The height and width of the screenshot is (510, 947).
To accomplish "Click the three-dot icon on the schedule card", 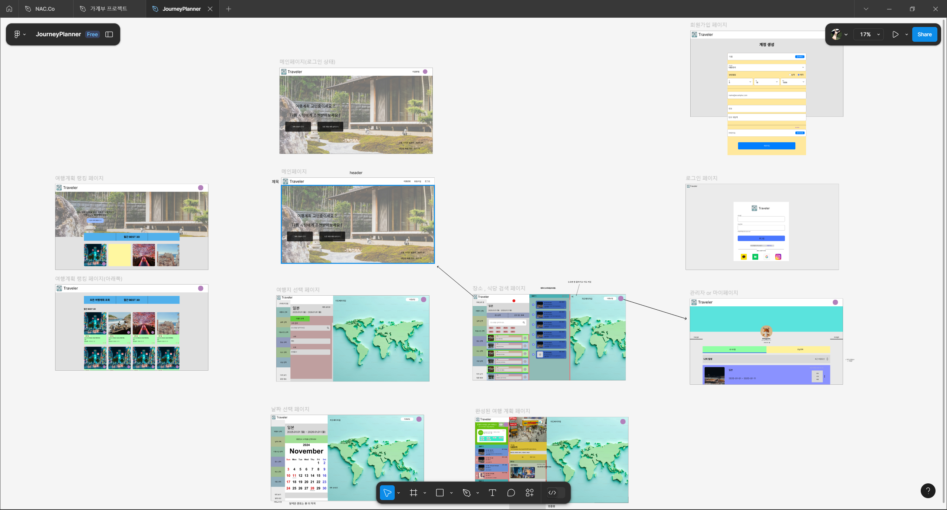I will [825, 376].
